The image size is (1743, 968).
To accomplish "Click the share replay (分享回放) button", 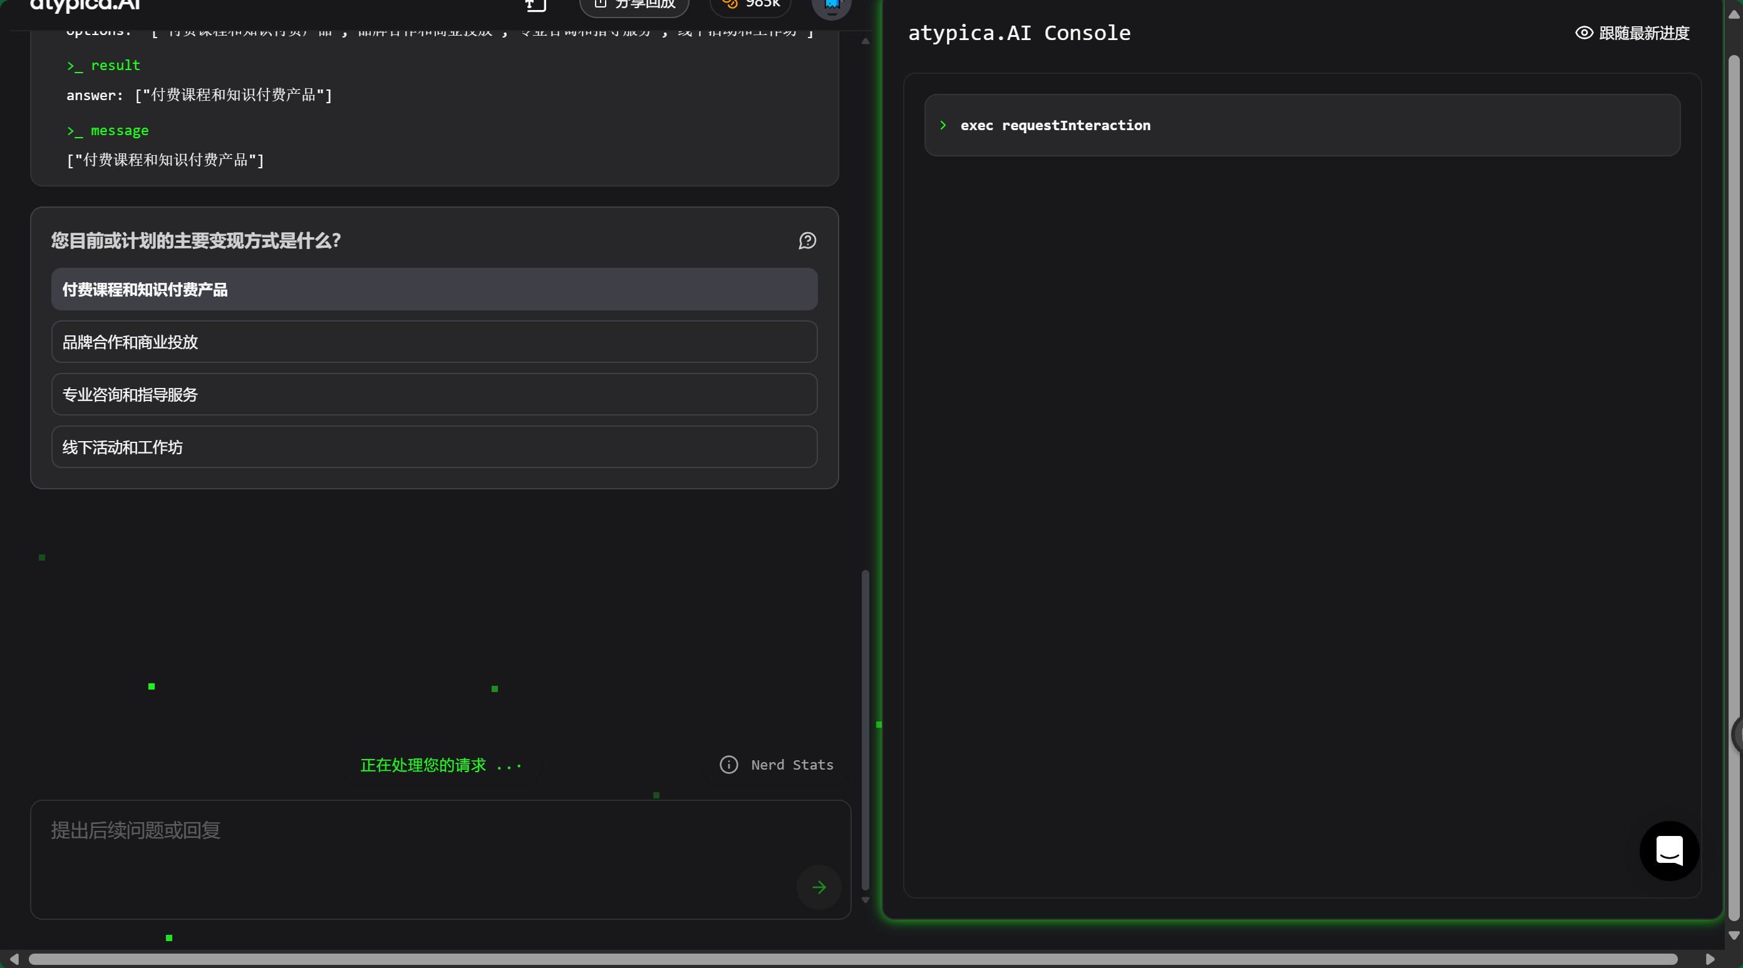I will coord(634,6).
